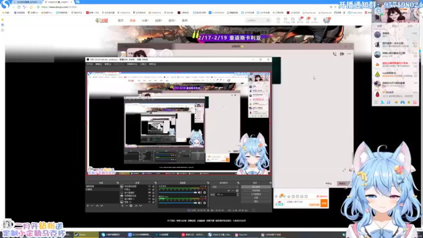Click OBS 开始录制 button

pyautogui.click(x=256, y=190)
